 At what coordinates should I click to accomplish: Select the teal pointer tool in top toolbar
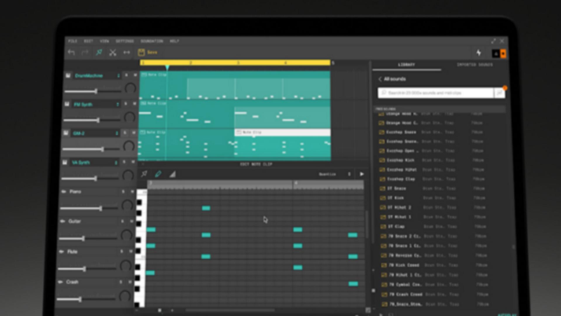99,52
